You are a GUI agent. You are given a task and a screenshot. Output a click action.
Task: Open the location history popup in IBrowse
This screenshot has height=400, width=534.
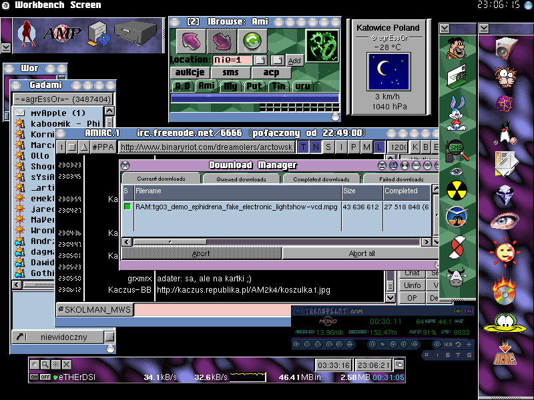click(x=260, y=60)
